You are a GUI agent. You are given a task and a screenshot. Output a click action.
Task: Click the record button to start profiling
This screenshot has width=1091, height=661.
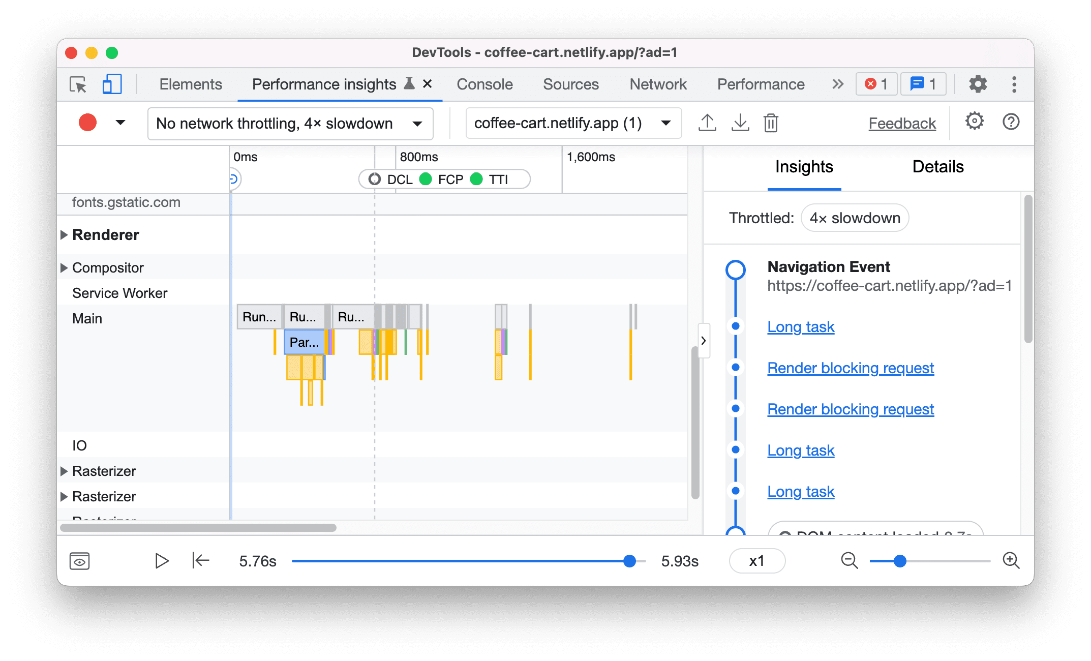(x=88, y=123)
